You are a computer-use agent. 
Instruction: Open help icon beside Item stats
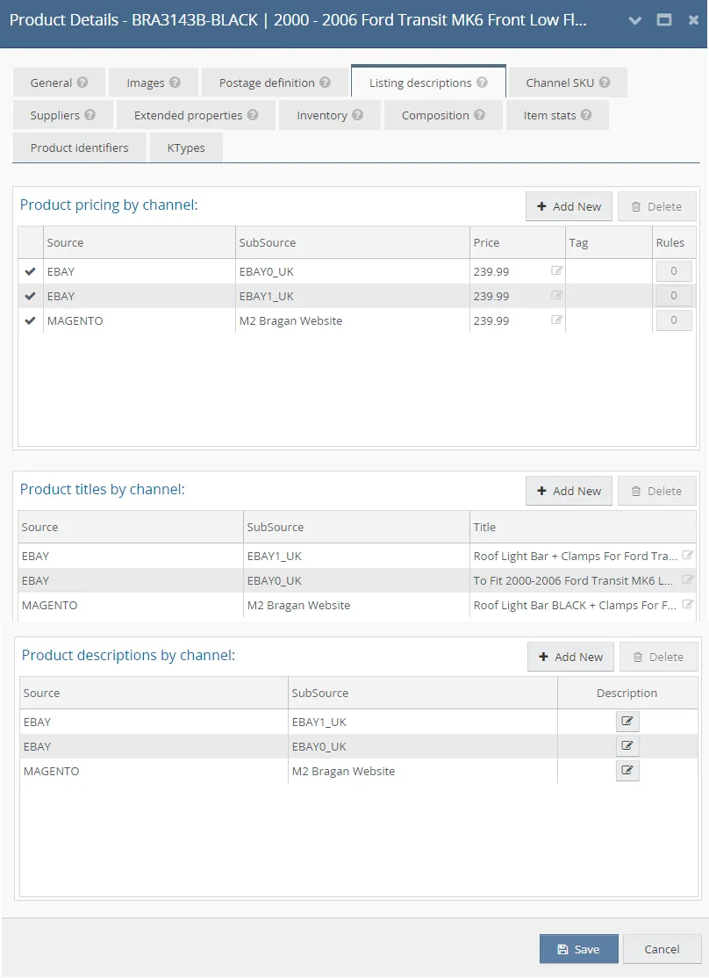586,115
